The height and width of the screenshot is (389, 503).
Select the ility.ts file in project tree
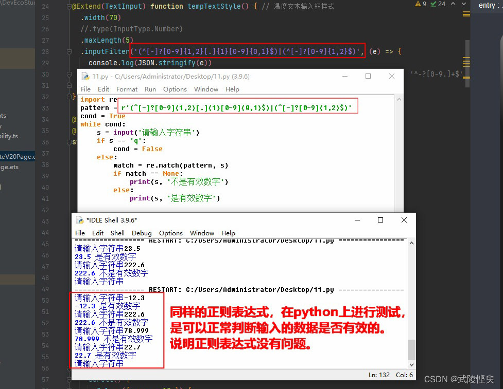[x=9, y=136]
